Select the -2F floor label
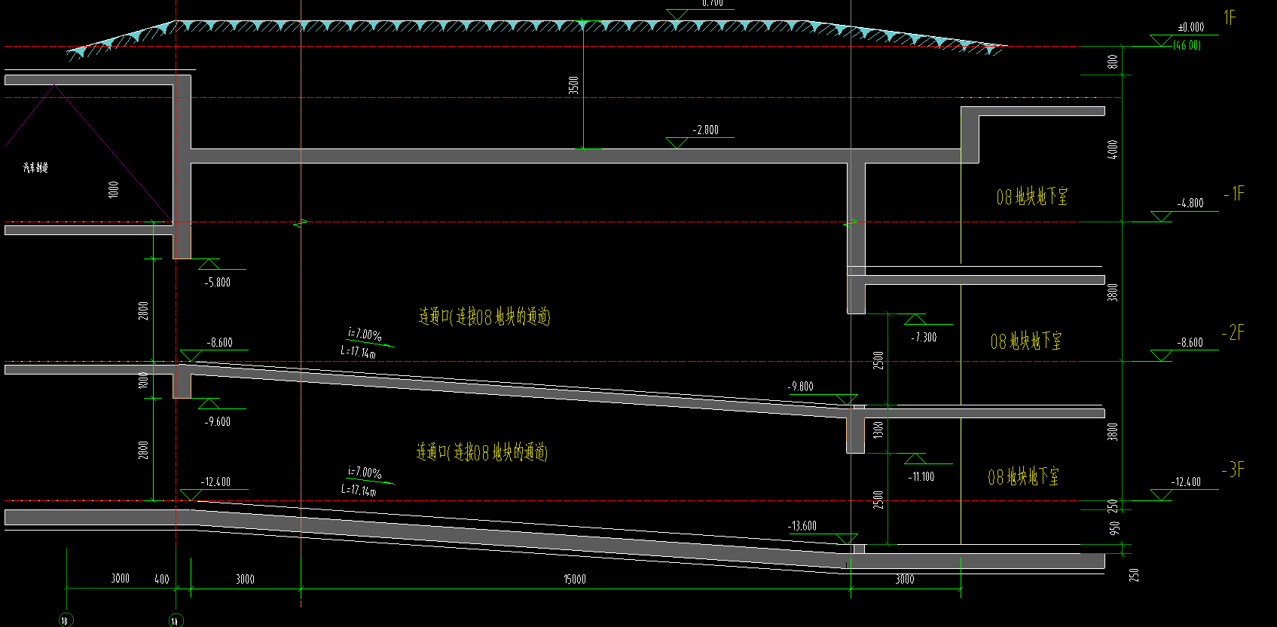 click(x=1233, y=332)
